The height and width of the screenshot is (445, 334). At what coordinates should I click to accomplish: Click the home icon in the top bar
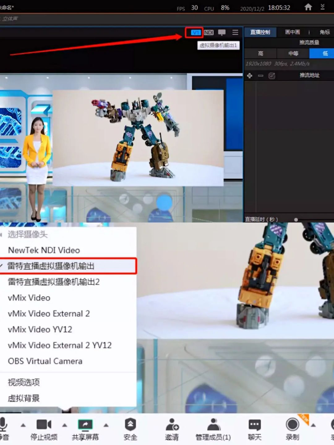coord(308,7)
